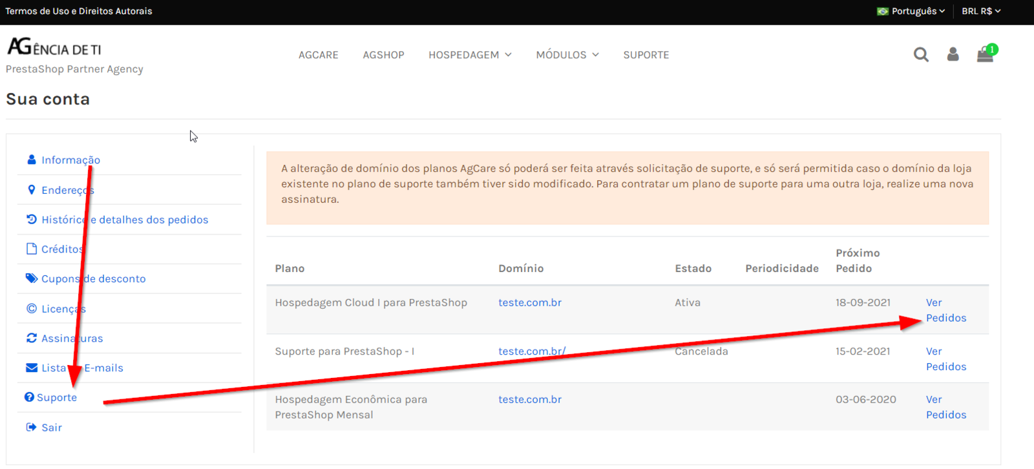
Task: Click the E-mails envelope icon
Action: pos(32,368)
